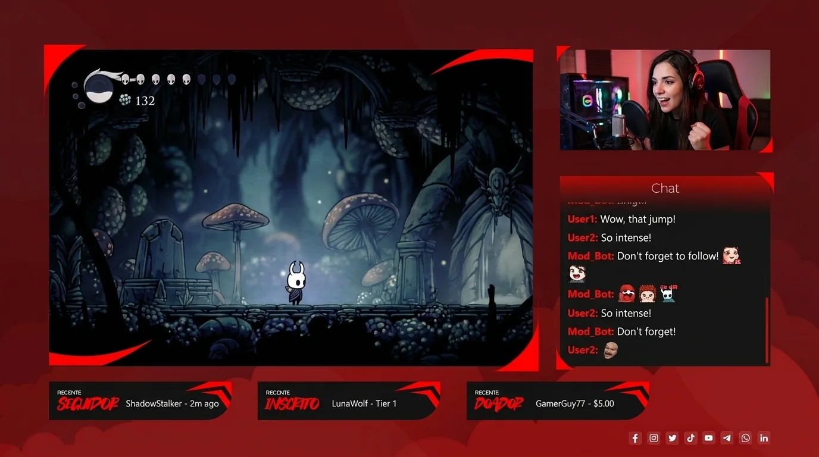
Task: Click "ShadowStalker - 2m ago" follower text
Action: tap(172, 403)
